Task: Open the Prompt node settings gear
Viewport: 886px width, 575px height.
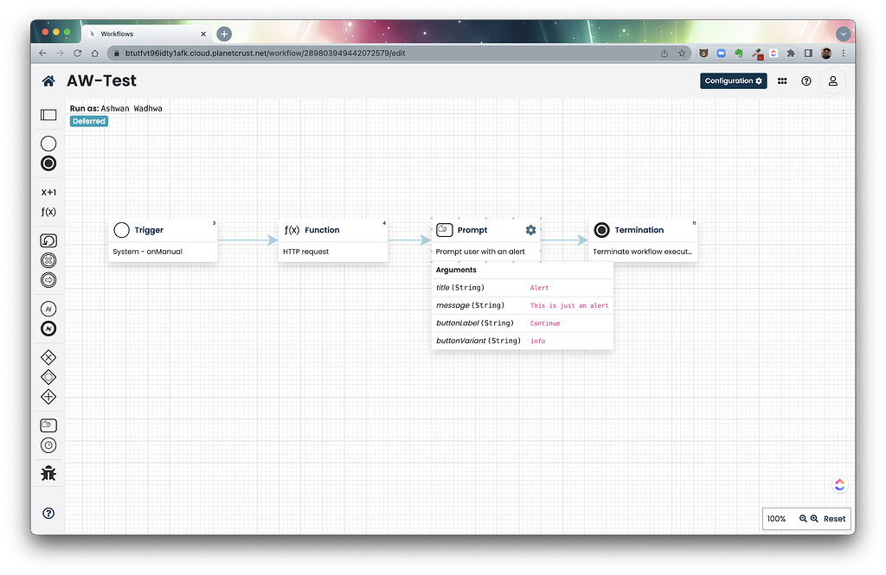Action: point(530,230)
